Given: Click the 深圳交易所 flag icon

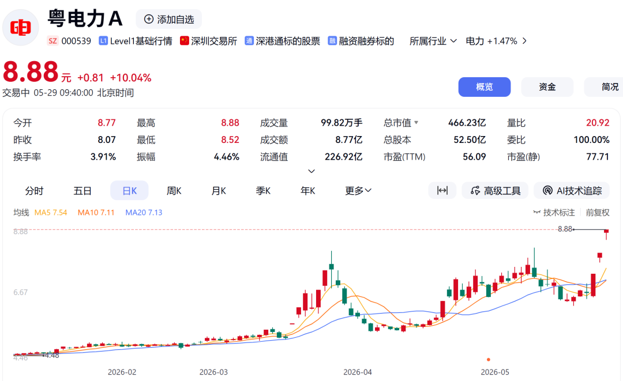Looking at the screenshot, I should pos(185,40).
